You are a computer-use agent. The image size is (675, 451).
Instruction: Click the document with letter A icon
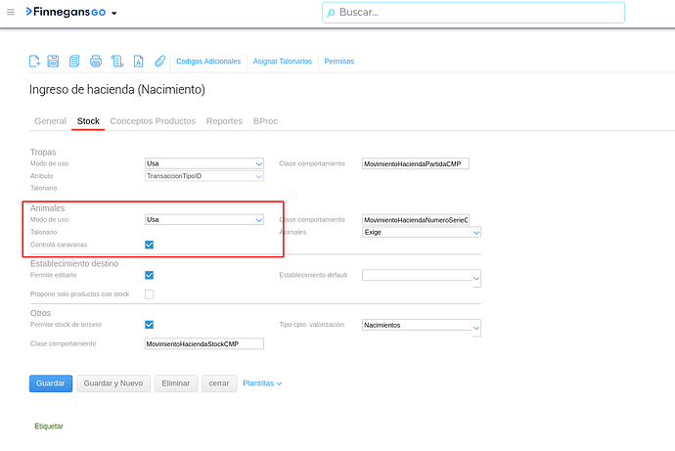pyautogui.click(x=138, y=61)
